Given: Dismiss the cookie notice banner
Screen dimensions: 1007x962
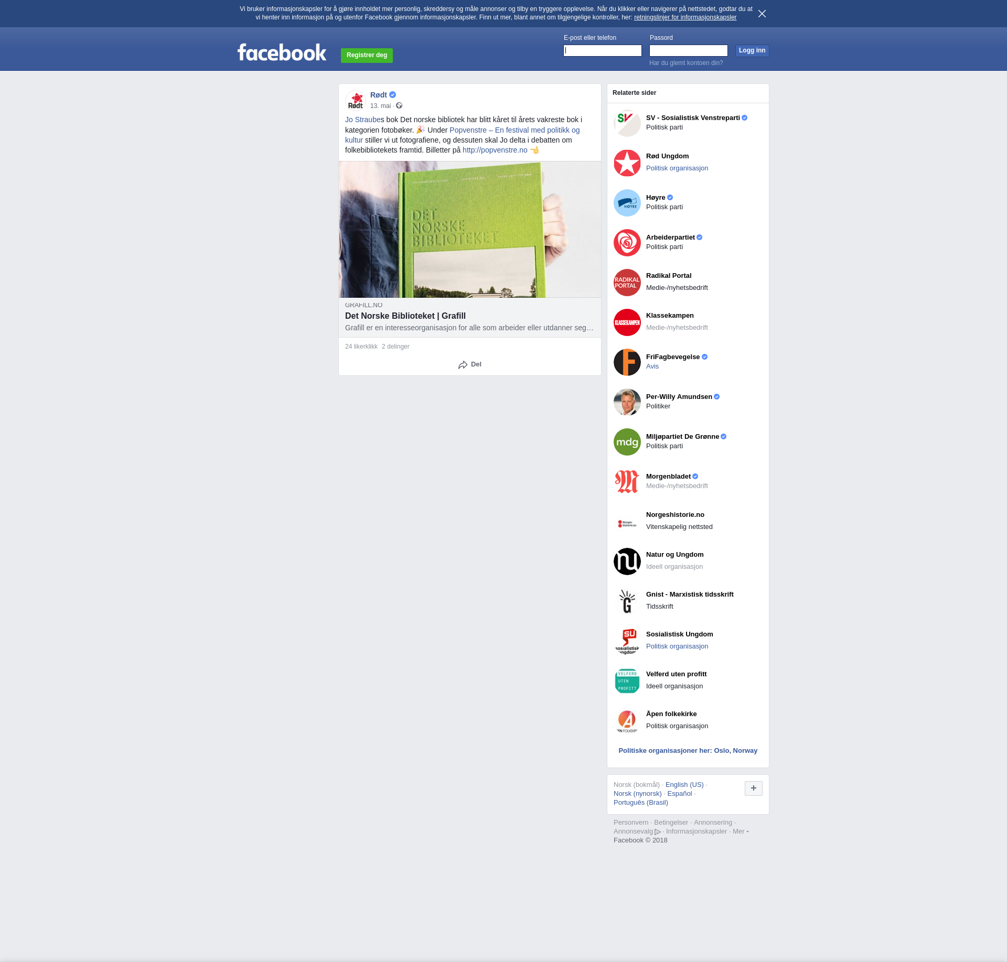Looking at the screenshot, I should pyautogui.click(x=762, y=14).
